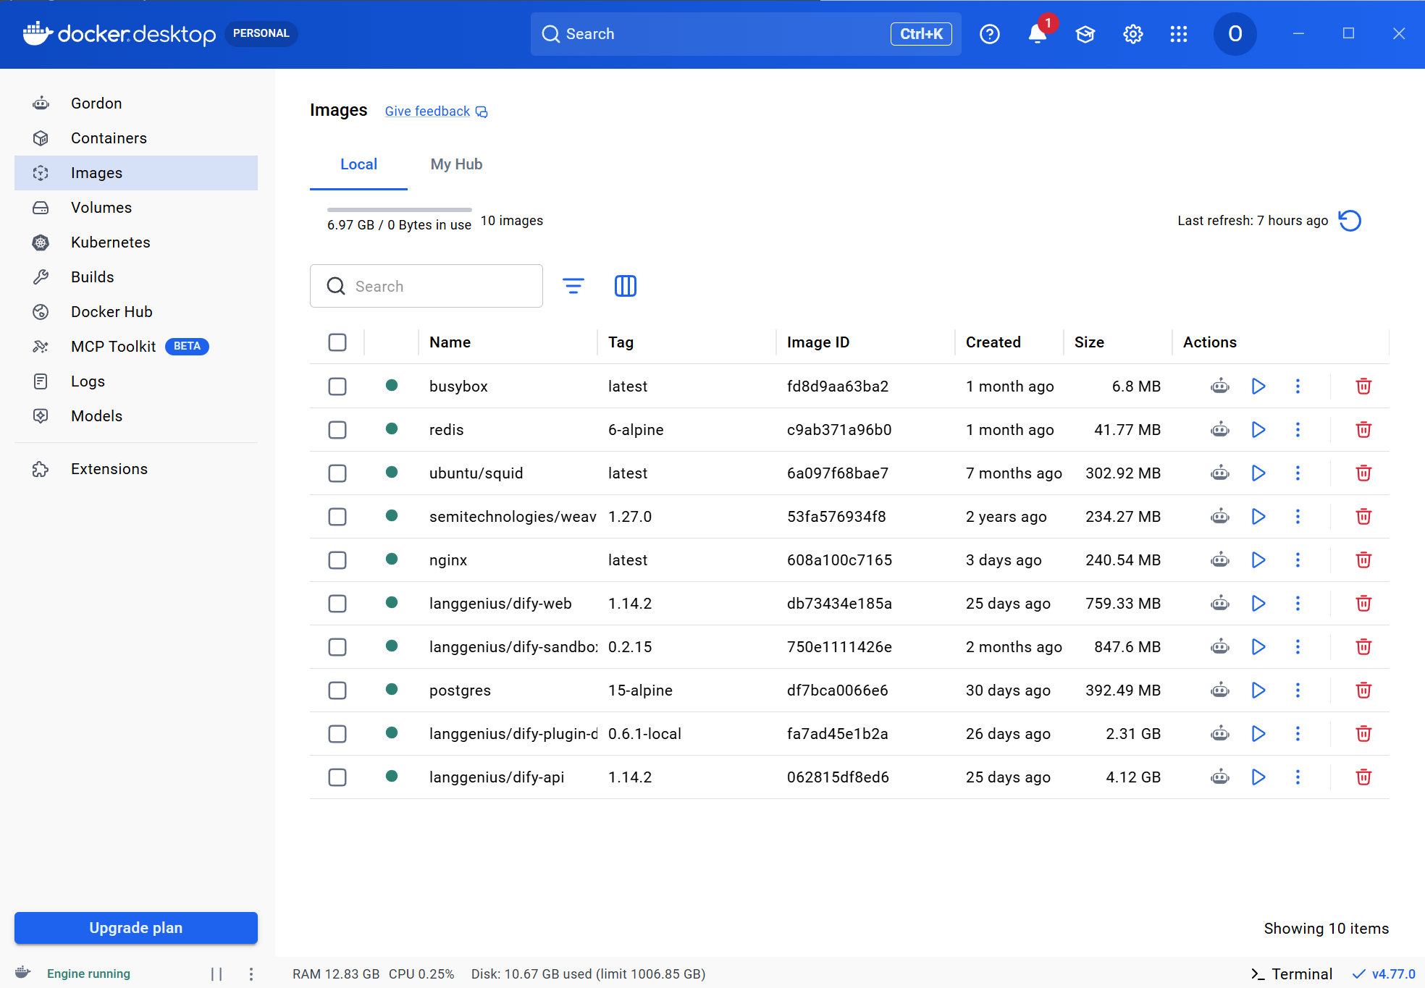Screen dimensions: 1425x988
Task: Sort by the Name column header
Action: (450, 342)
